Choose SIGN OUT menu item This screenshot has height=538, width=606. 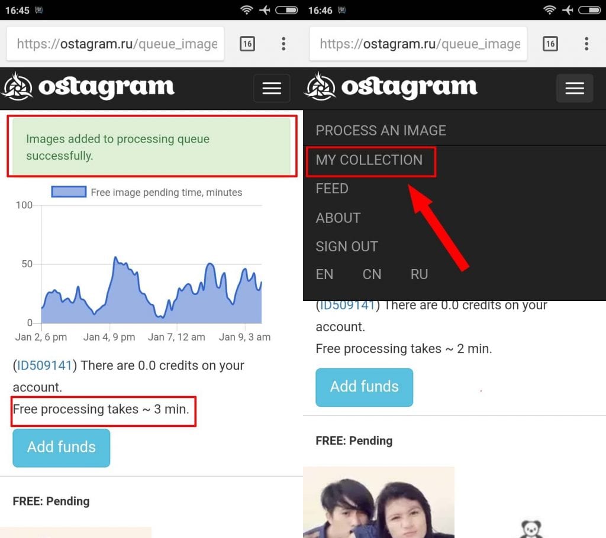347,247
